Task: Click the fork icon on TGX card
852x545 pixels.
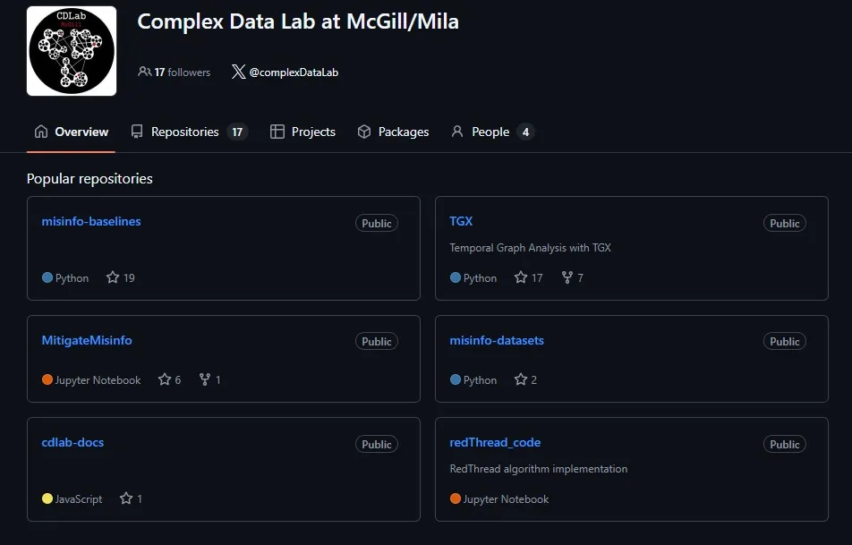Action: [567, 277]
